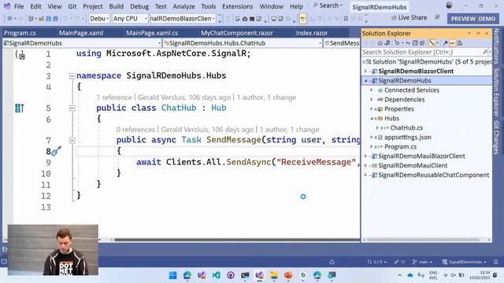Click Collapse All icon in Solution Explorer
Viewport: 504px width, 283px height.
(415, 43)
